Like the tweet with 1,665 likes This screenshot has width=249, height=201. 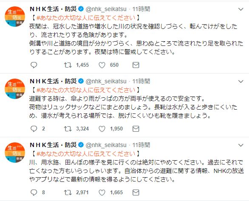102,193
